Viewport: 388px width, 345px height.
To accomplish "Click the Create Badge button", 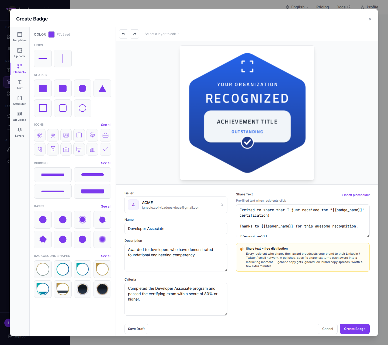I will coord(355,329).
